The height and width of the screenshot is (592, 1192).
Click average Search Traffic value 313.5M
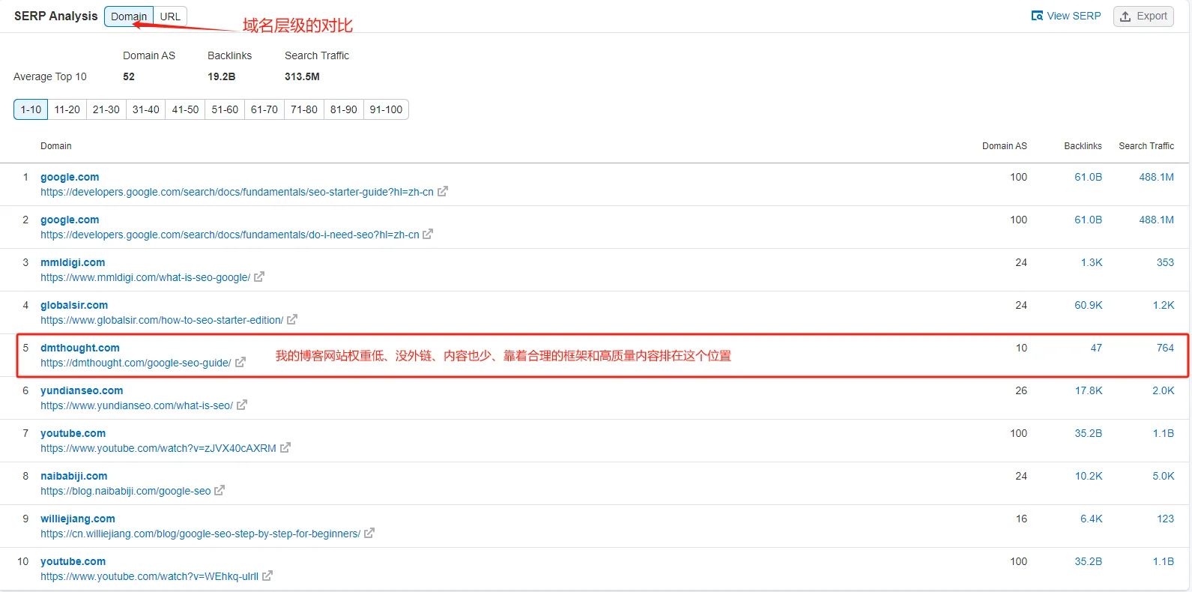coord(302,76)
